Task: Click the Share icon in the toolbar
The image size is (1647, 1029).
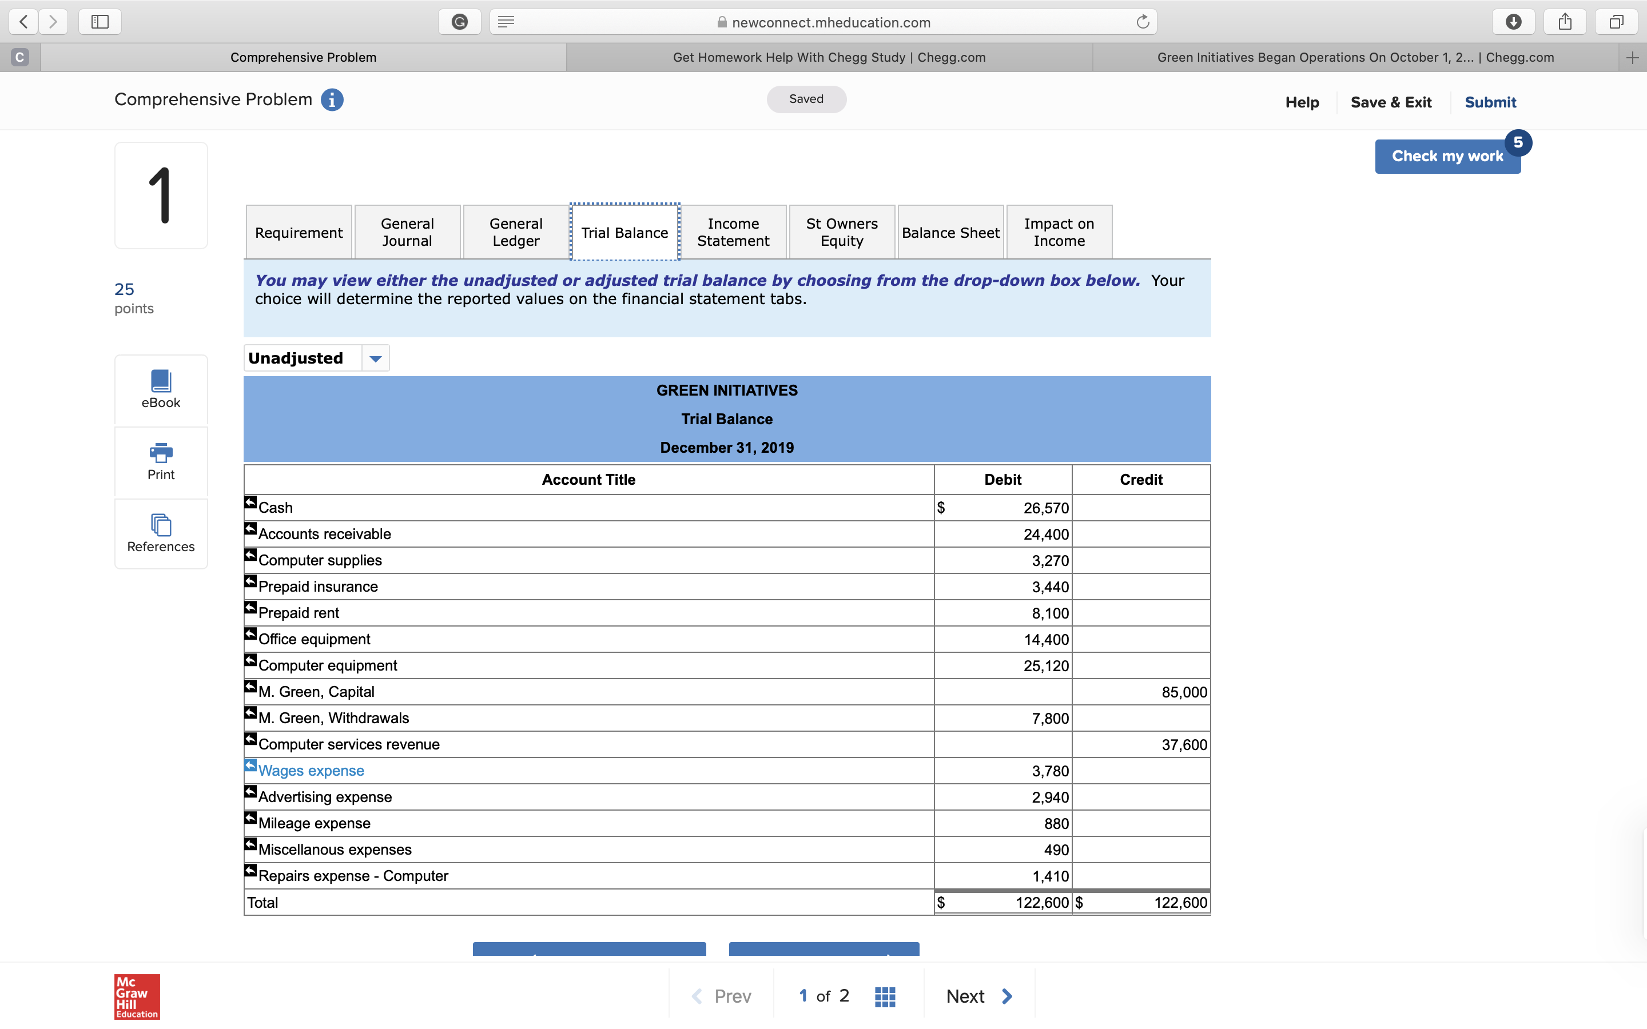Action: pyautogui.click(x=1565, y=21)
